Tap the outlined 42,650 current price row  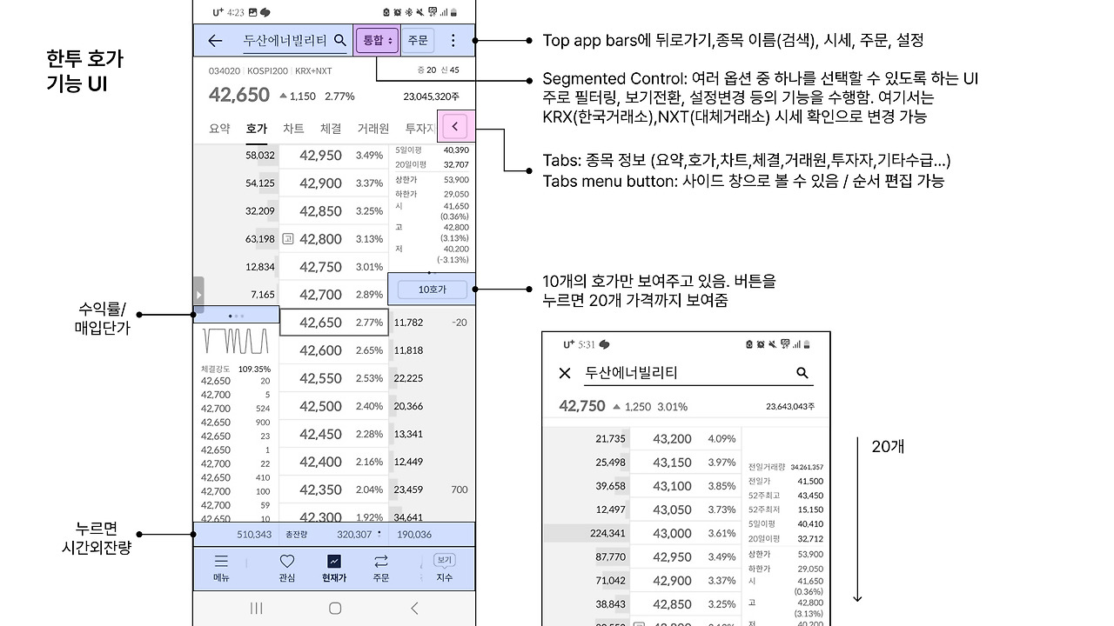pos(333,323)
